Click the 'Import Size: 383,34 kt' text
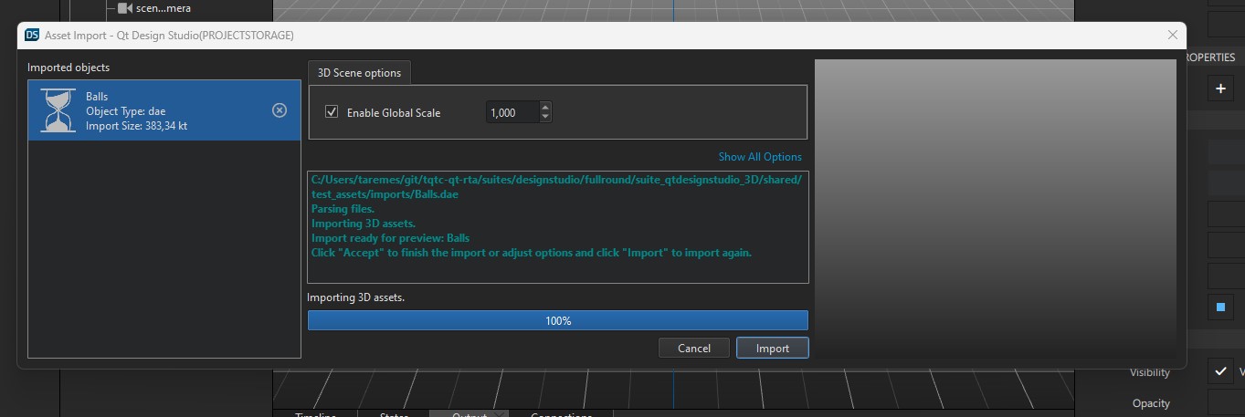The height and width of the screenshot is (417, 1245). [136, 126]
